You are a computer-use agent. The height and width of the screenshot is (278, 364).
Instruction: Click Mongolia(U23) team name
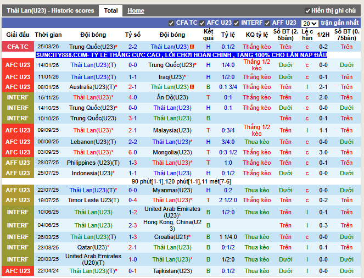(x=172, y=152)
